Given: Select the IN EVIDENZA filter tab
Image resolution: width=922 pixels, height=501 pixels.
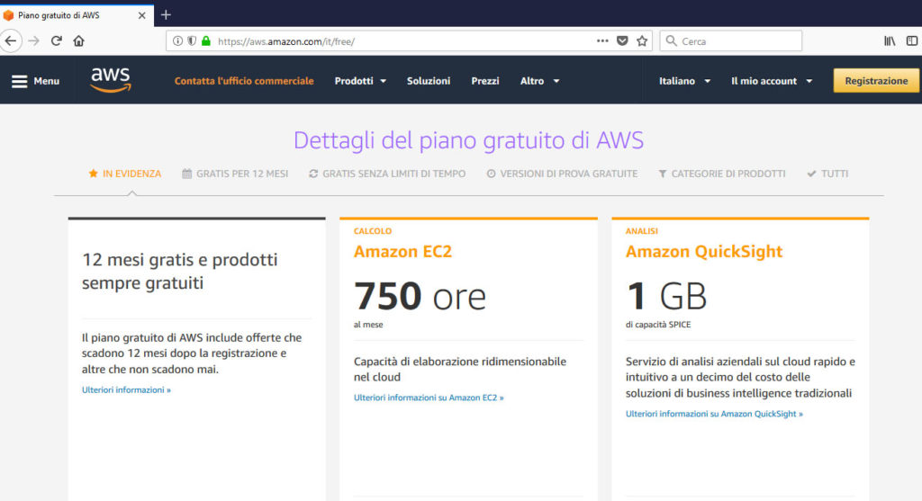Looking at the screenshot, I should 124,174.
